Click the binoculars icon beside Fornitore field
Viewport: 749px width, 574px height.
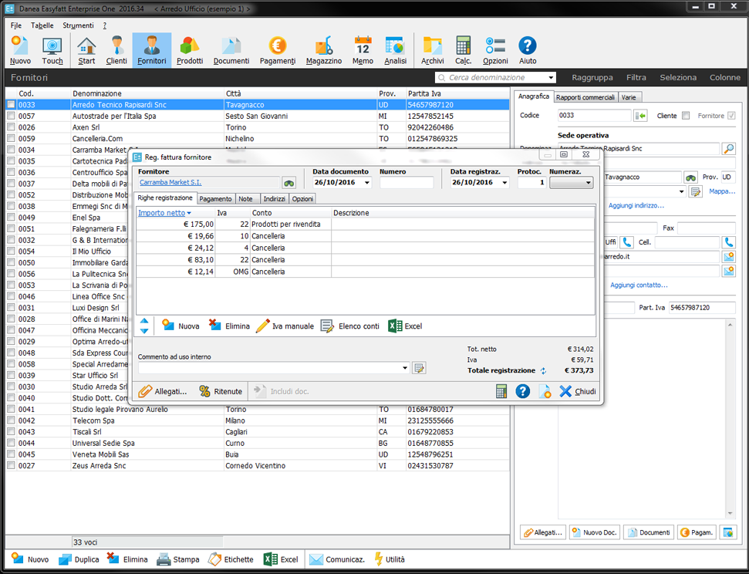click(x=288, y=183)
